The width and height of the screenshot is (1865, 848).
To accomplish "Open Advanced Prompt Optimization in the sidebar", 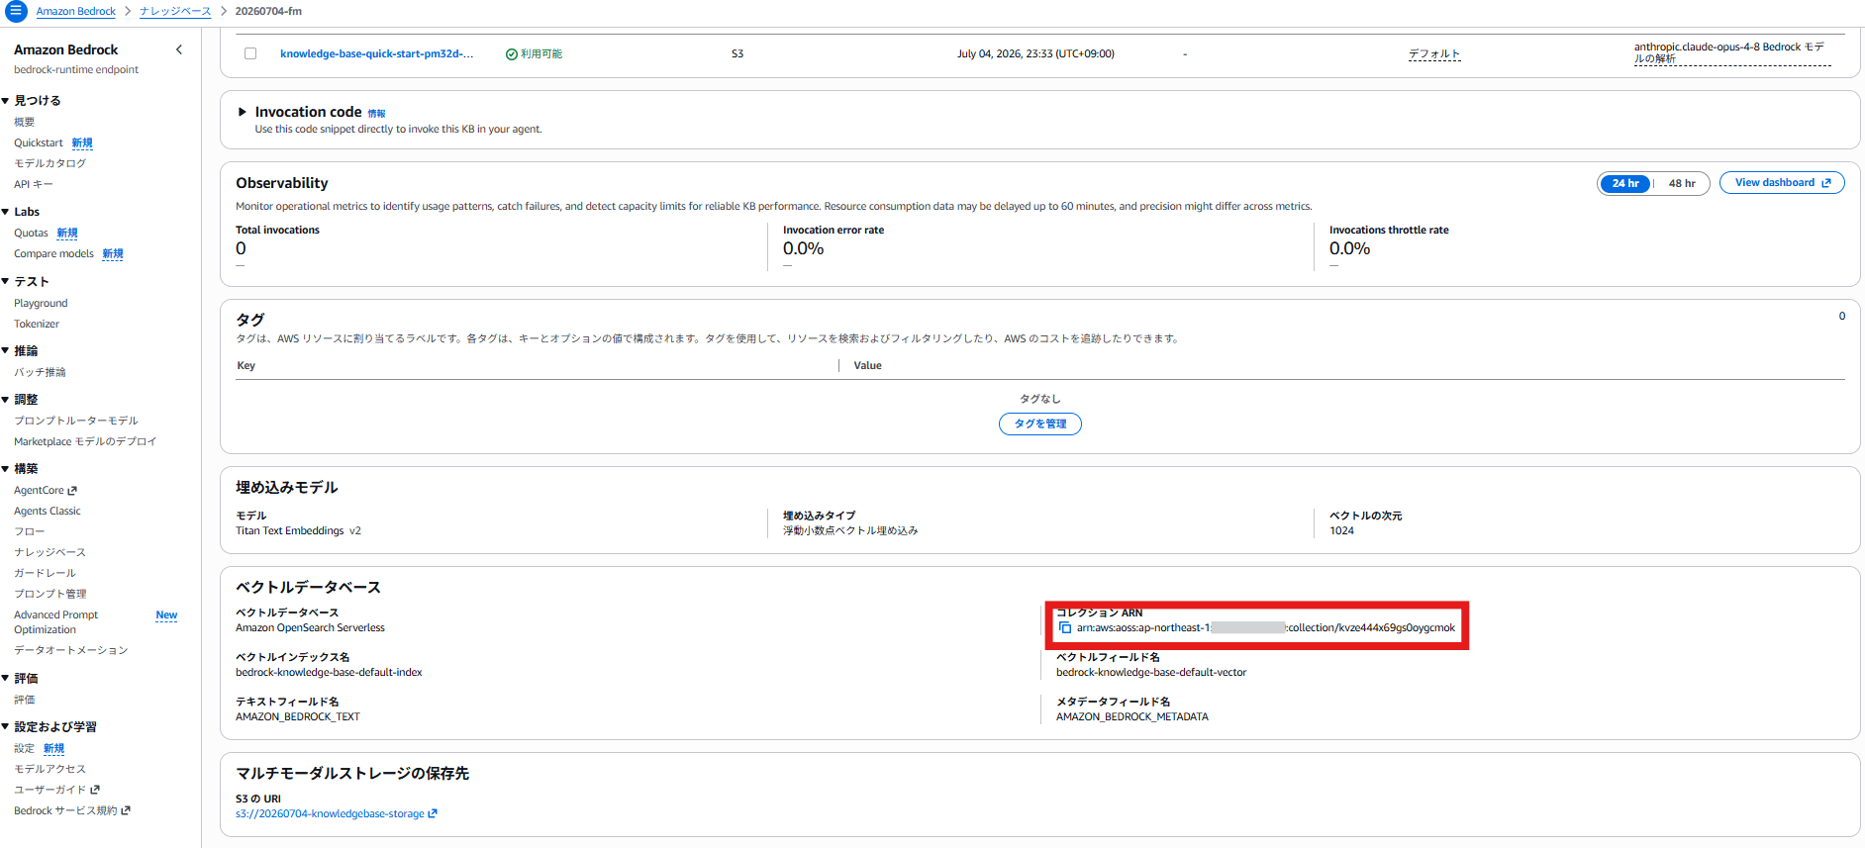I will (x=55, y=622).
